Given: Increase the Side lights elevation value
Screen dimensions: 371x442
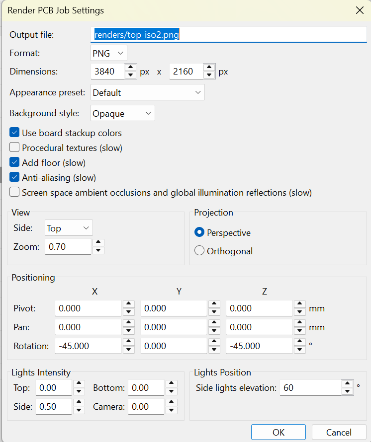Looking at the screenshot, I should 347,384.
